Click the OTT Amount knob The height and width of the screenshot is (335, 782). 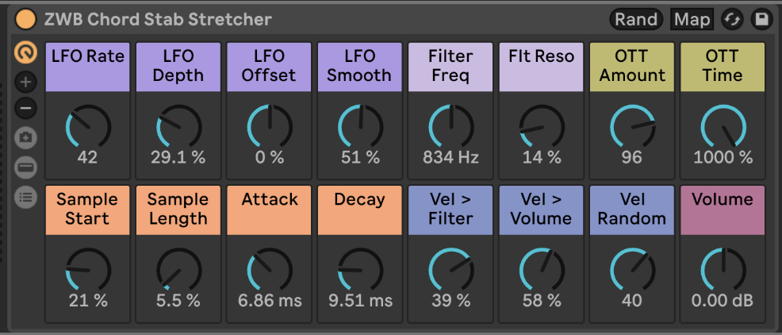point(631,127)
